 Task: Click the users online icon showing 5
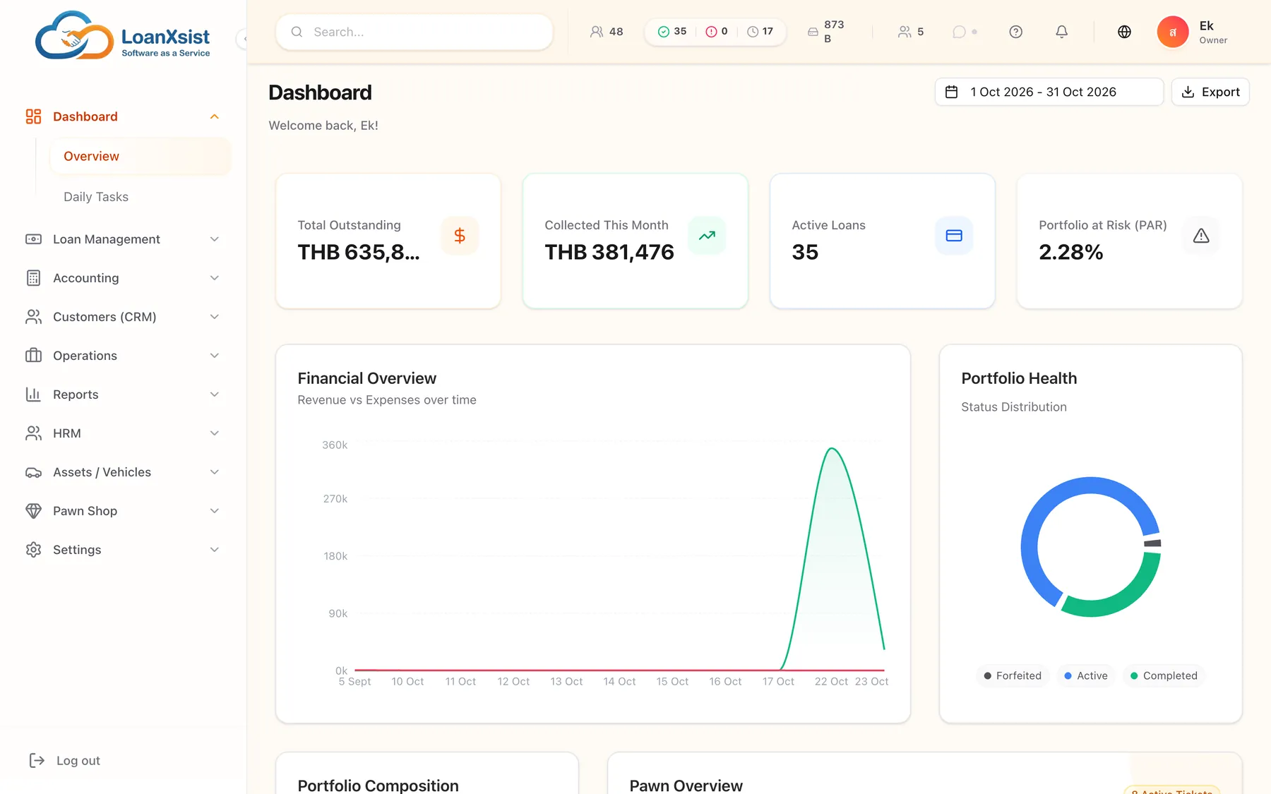[x=905, y=32]
